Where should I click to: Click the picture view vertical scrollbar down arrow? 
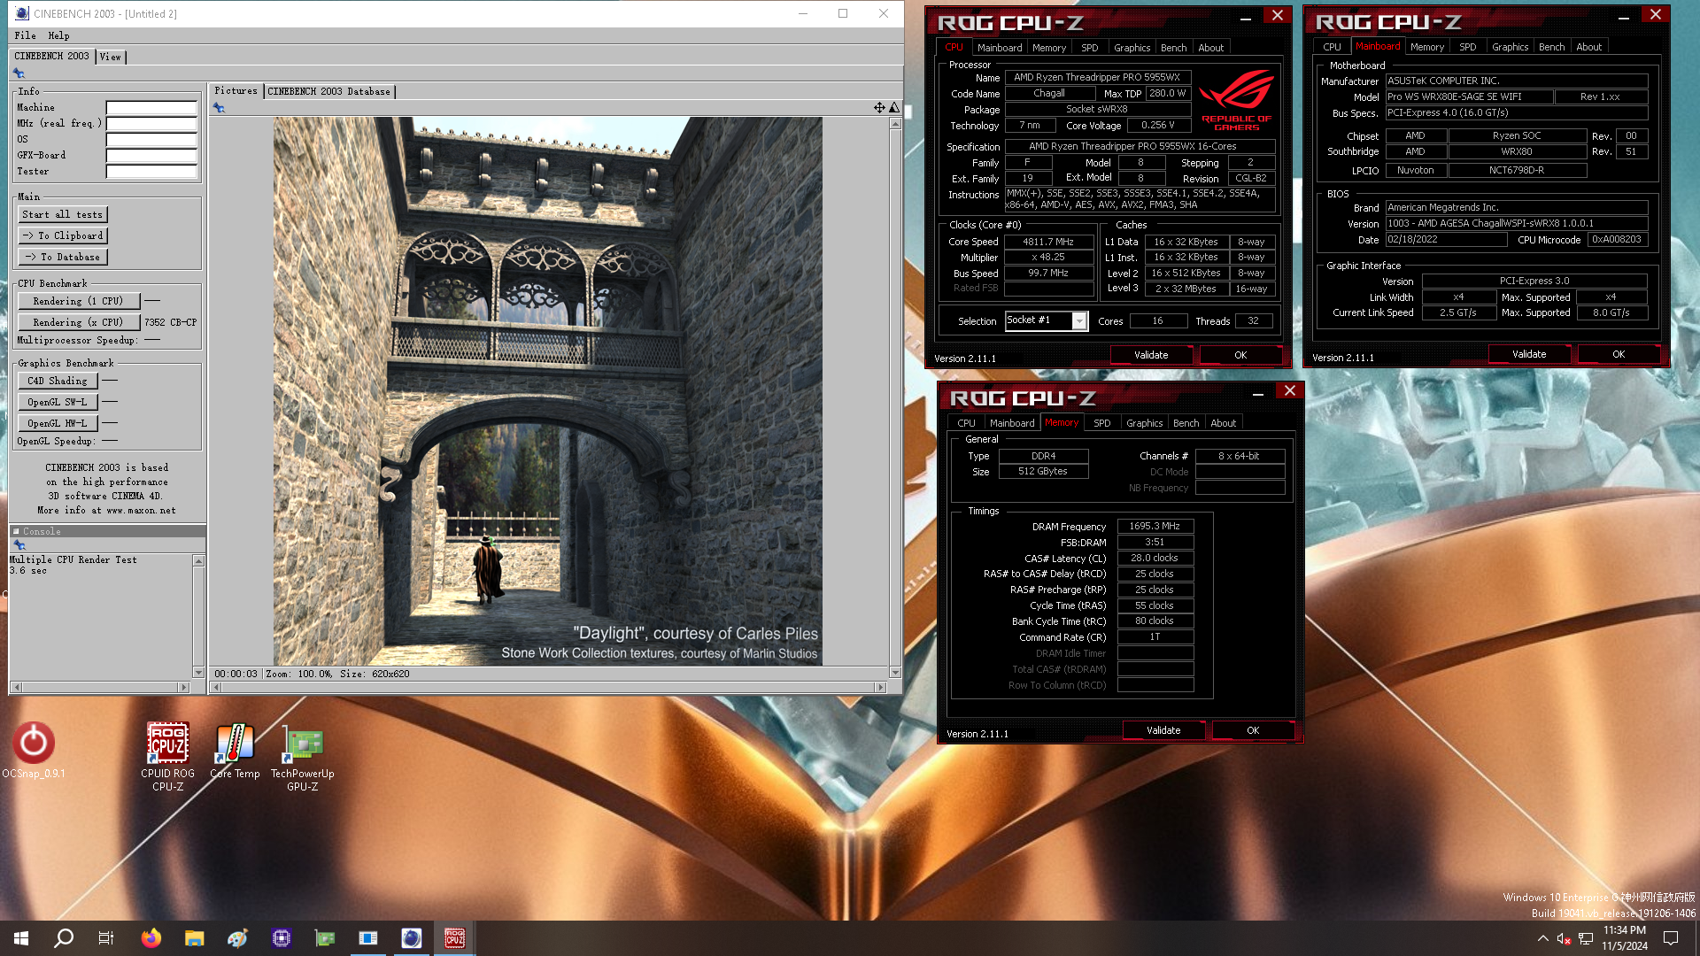(895, 673)
